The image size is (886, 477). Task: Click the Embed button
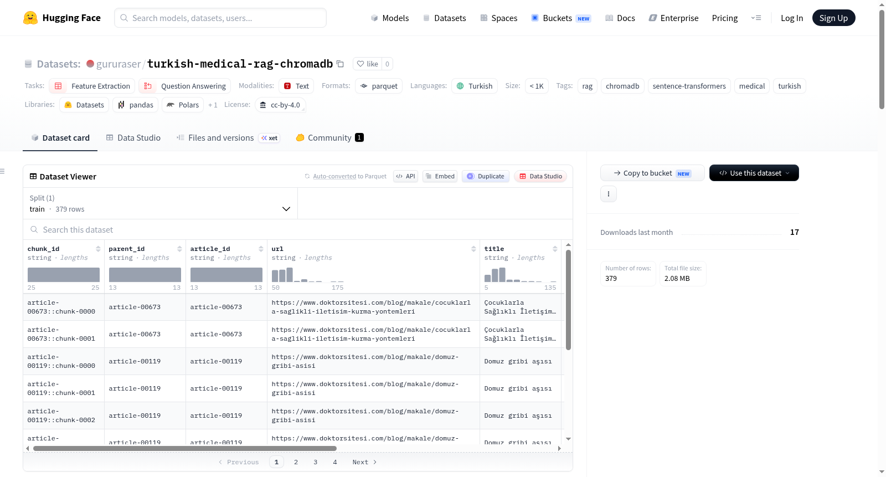440,176
